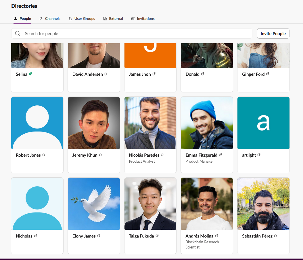Click the status icon beside Emma Fitzgerald
The image size is (303, 260).
coord(220,155)
